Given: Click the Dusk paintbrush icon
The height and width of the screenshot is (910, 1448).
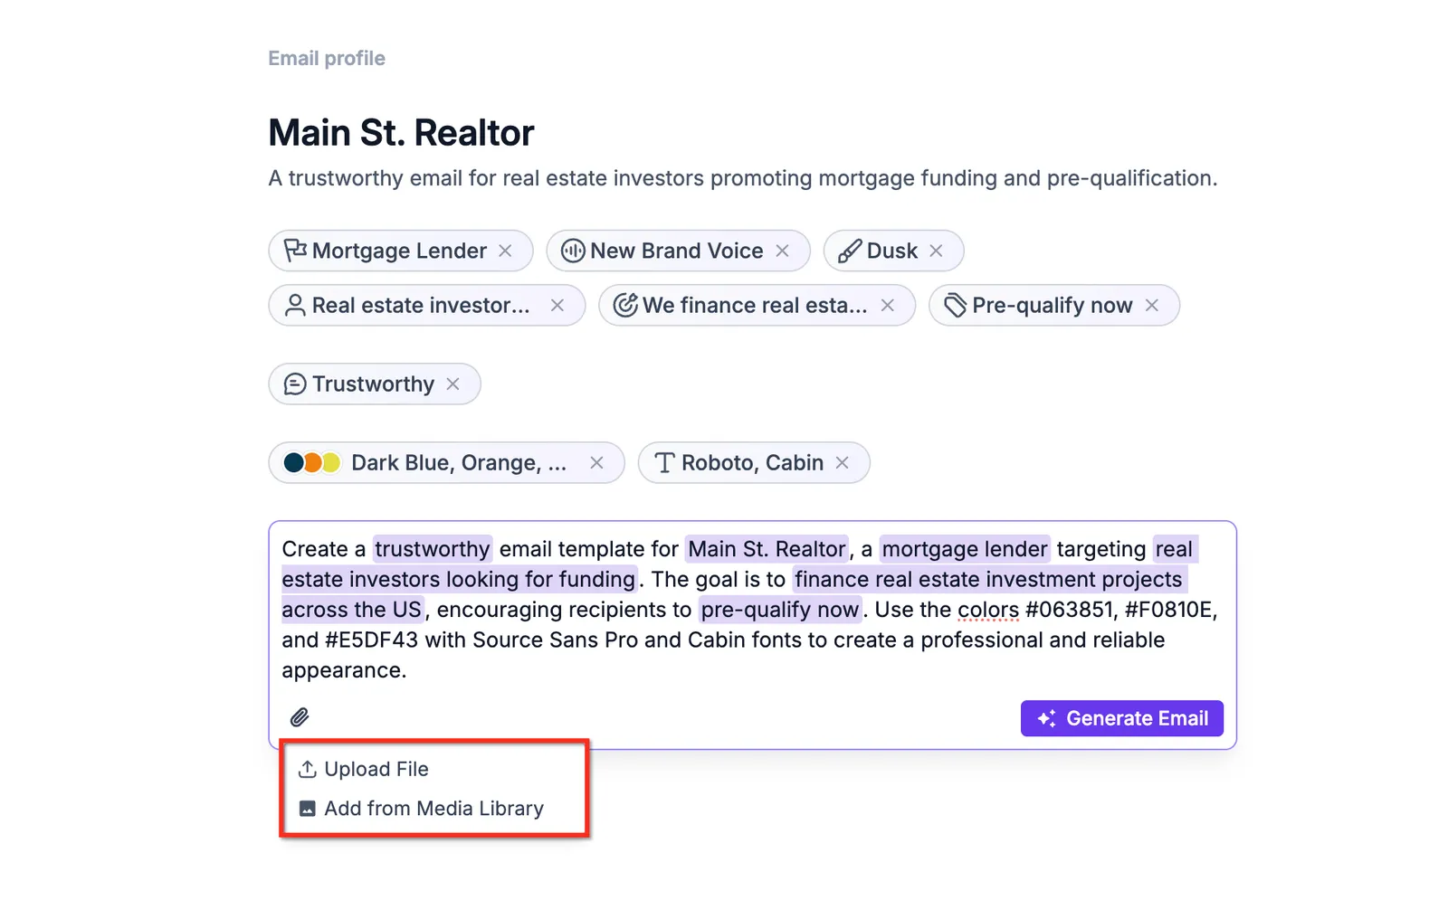Looking at the screenshot, I should [850, 251].
